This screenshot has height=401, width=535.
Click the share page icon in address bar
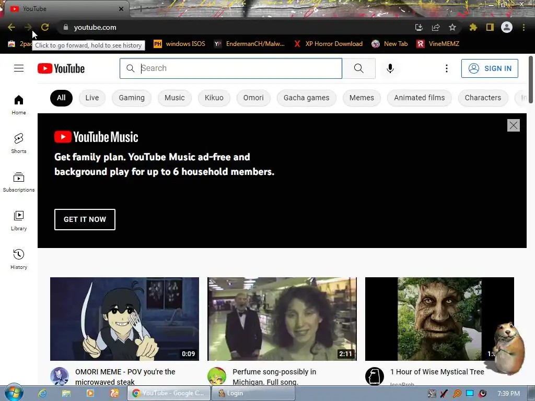pos(436,27)
